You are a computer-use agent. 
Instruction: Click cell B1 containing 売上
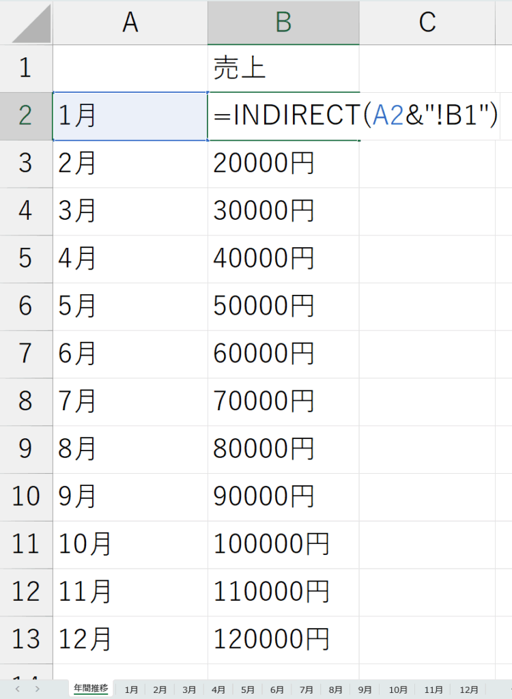tap(283, 68)
